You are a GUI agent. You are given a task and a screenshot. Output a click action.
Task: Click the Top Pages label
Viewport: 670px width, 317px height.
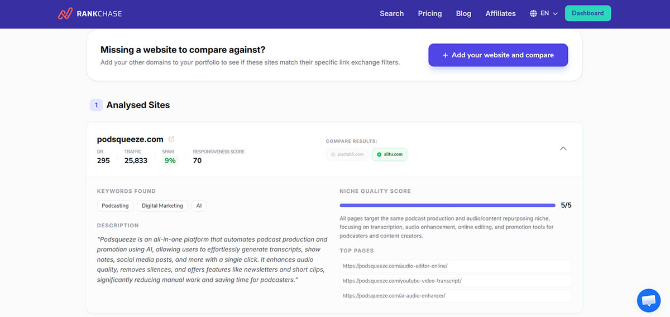tap(357, 251)
